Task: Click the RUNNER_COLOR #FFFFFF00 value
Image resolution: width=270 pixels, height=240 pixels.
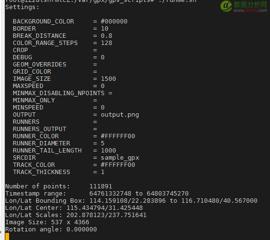Action: pyautogui.click(x=118, y=136)
